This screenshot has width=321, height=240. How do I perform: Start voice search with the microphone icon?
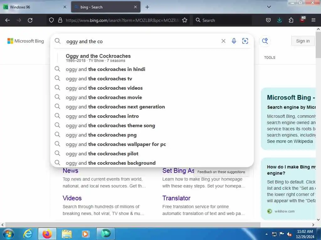coord(234,41)
